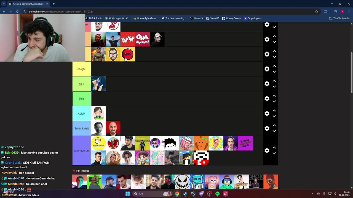
Task: Open settings gear for the row with red ball avatar
Action: 267,54
